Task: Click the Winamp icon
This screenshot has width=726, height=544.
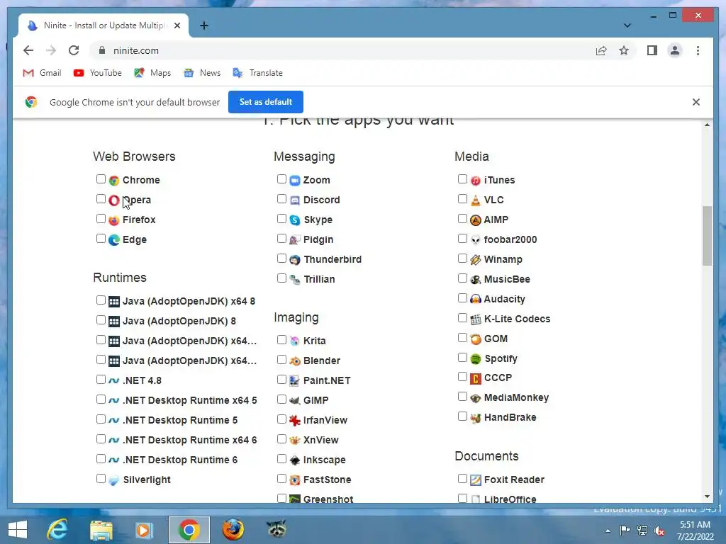Action: point(476,260)
